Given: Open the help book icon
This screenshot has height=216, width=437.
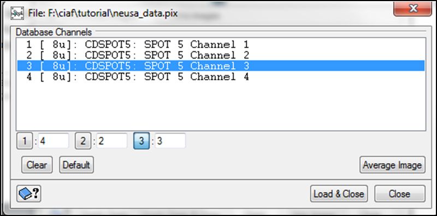Looking at the screenshot, I should pyautogui.click(x=29, y=194).
